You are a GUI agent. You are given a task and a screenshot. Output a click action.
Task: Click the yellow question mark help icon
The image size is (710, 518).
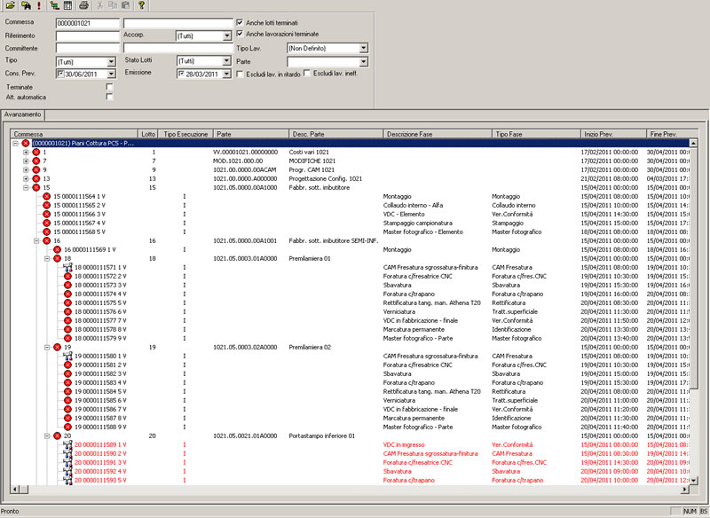pyautogui.click(x=141, y=5)
